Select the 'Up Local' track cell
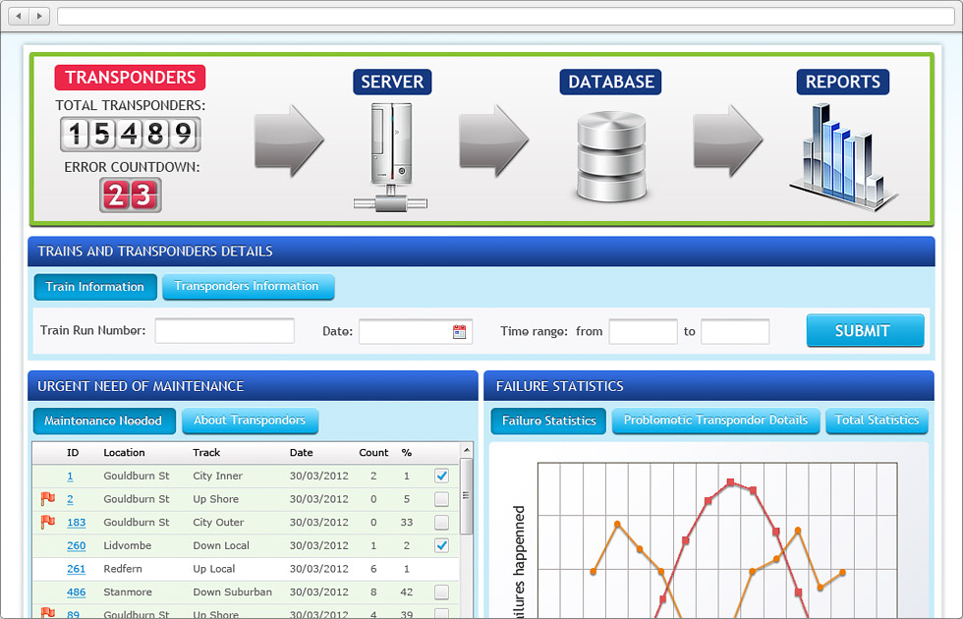963x619 pixels. [x=214, y=569]
